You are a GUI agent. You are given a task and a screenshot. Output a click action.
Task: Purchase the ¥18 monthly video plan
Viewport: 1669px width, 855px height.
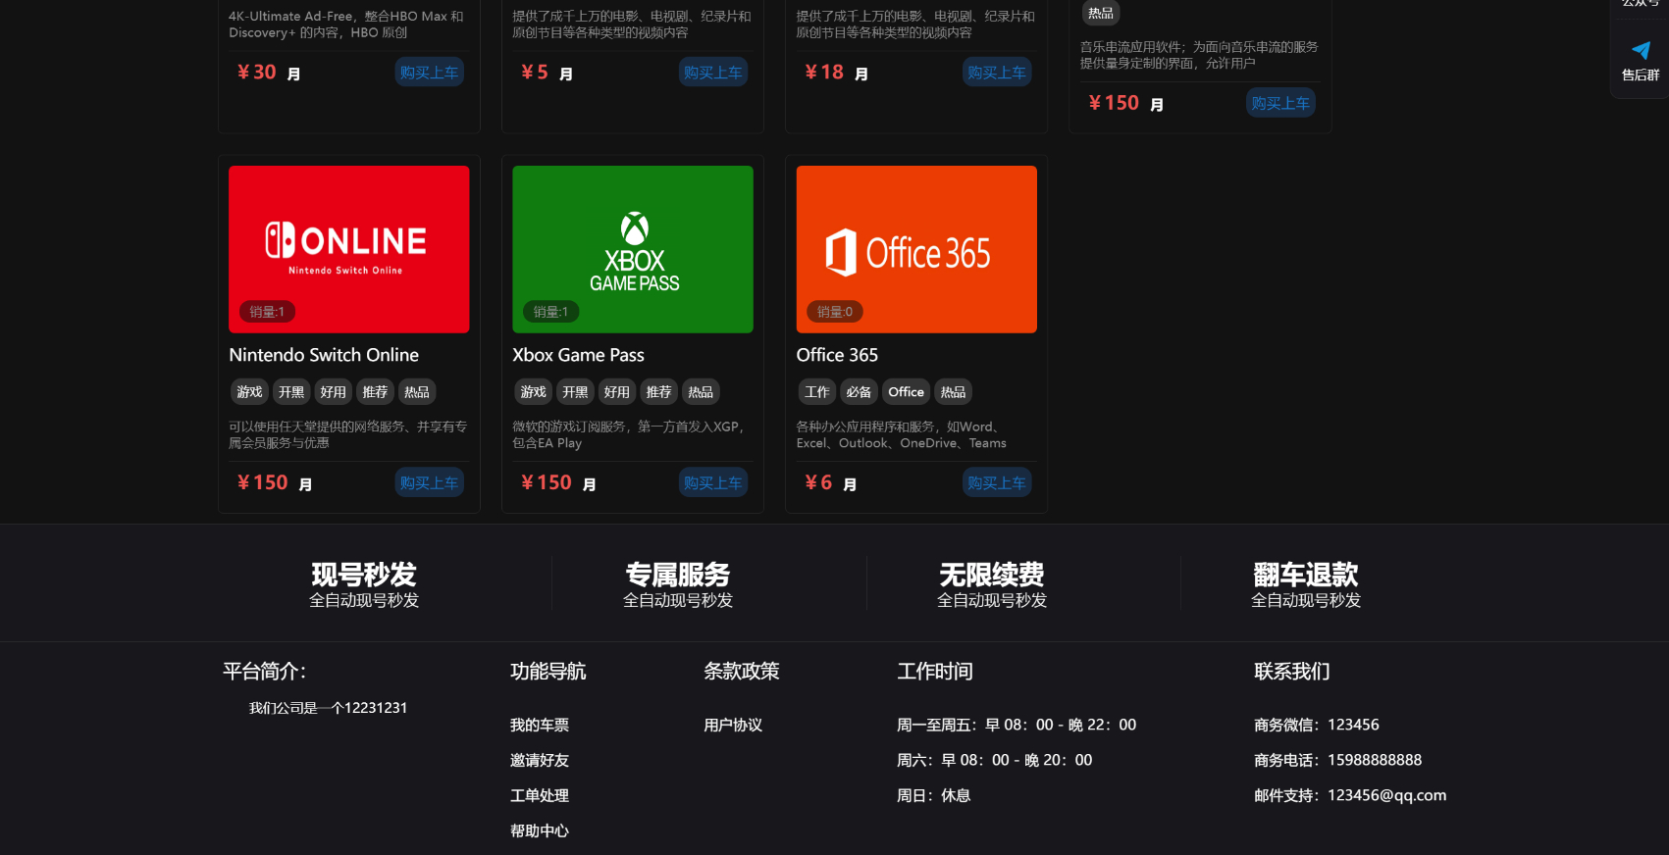click(996, 73)
